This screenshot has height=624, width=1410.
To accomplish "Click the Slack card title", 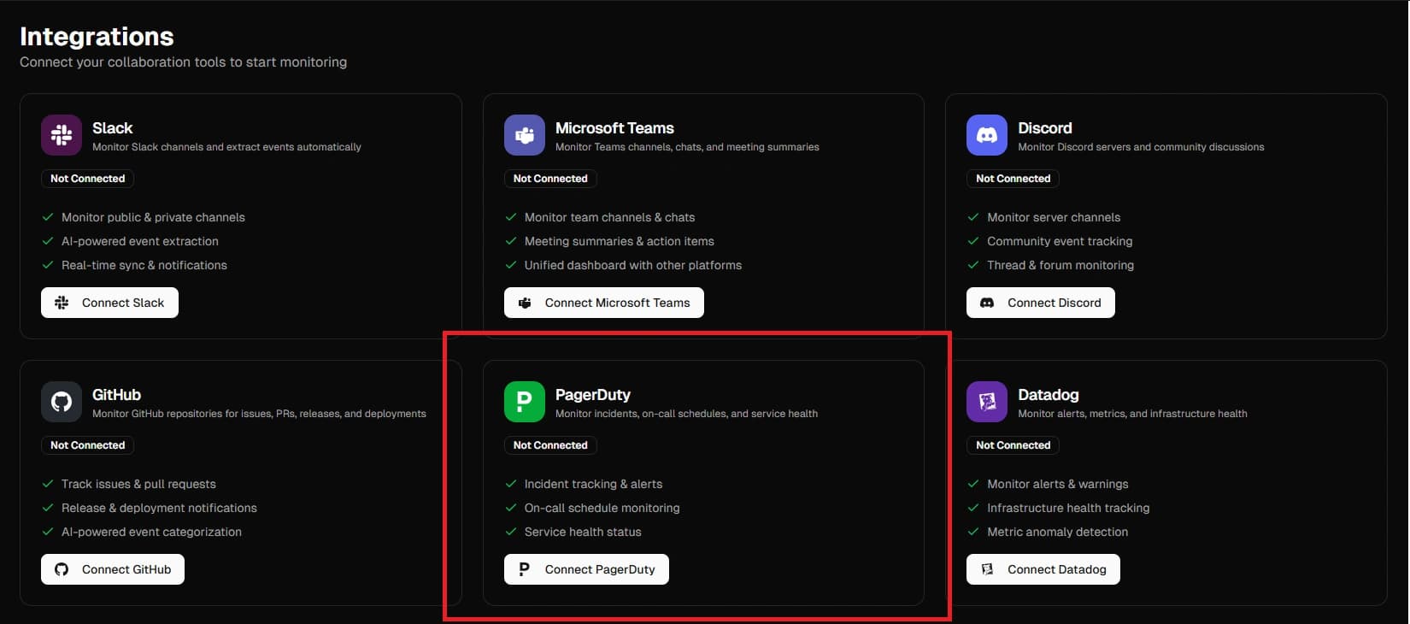I will 113,128.
